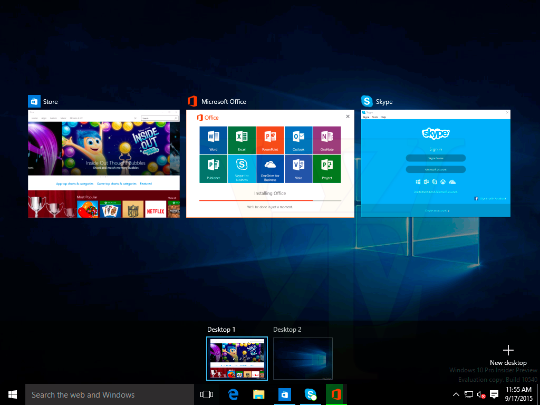The height and width of the screenshot is (405, 540).
Task: Click the OneDrive for Business tile
Action: (x=270, y=169)
